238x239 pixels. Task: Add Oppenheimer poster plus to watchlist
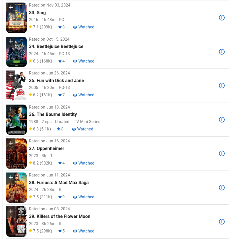pos(11,143)
